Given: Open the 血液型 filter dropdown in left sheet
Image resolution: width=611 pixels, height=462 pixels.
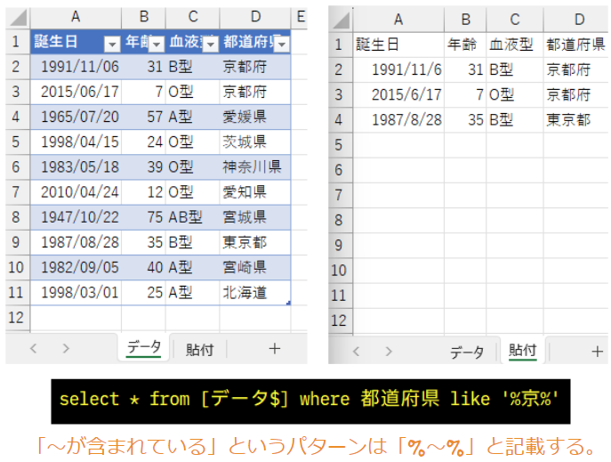Looking at the screenshot, I should 211,44.
